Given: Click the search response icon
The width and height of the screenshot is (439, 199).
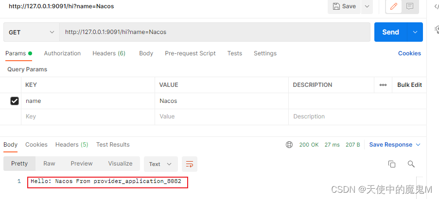Looking at the screenshot, I should (x=411, y=164).
